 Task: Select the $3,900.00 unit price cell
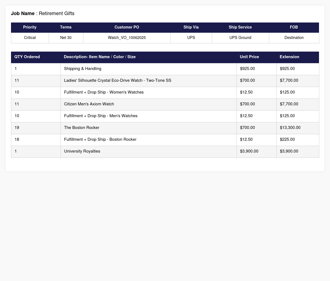click(257, 151)
